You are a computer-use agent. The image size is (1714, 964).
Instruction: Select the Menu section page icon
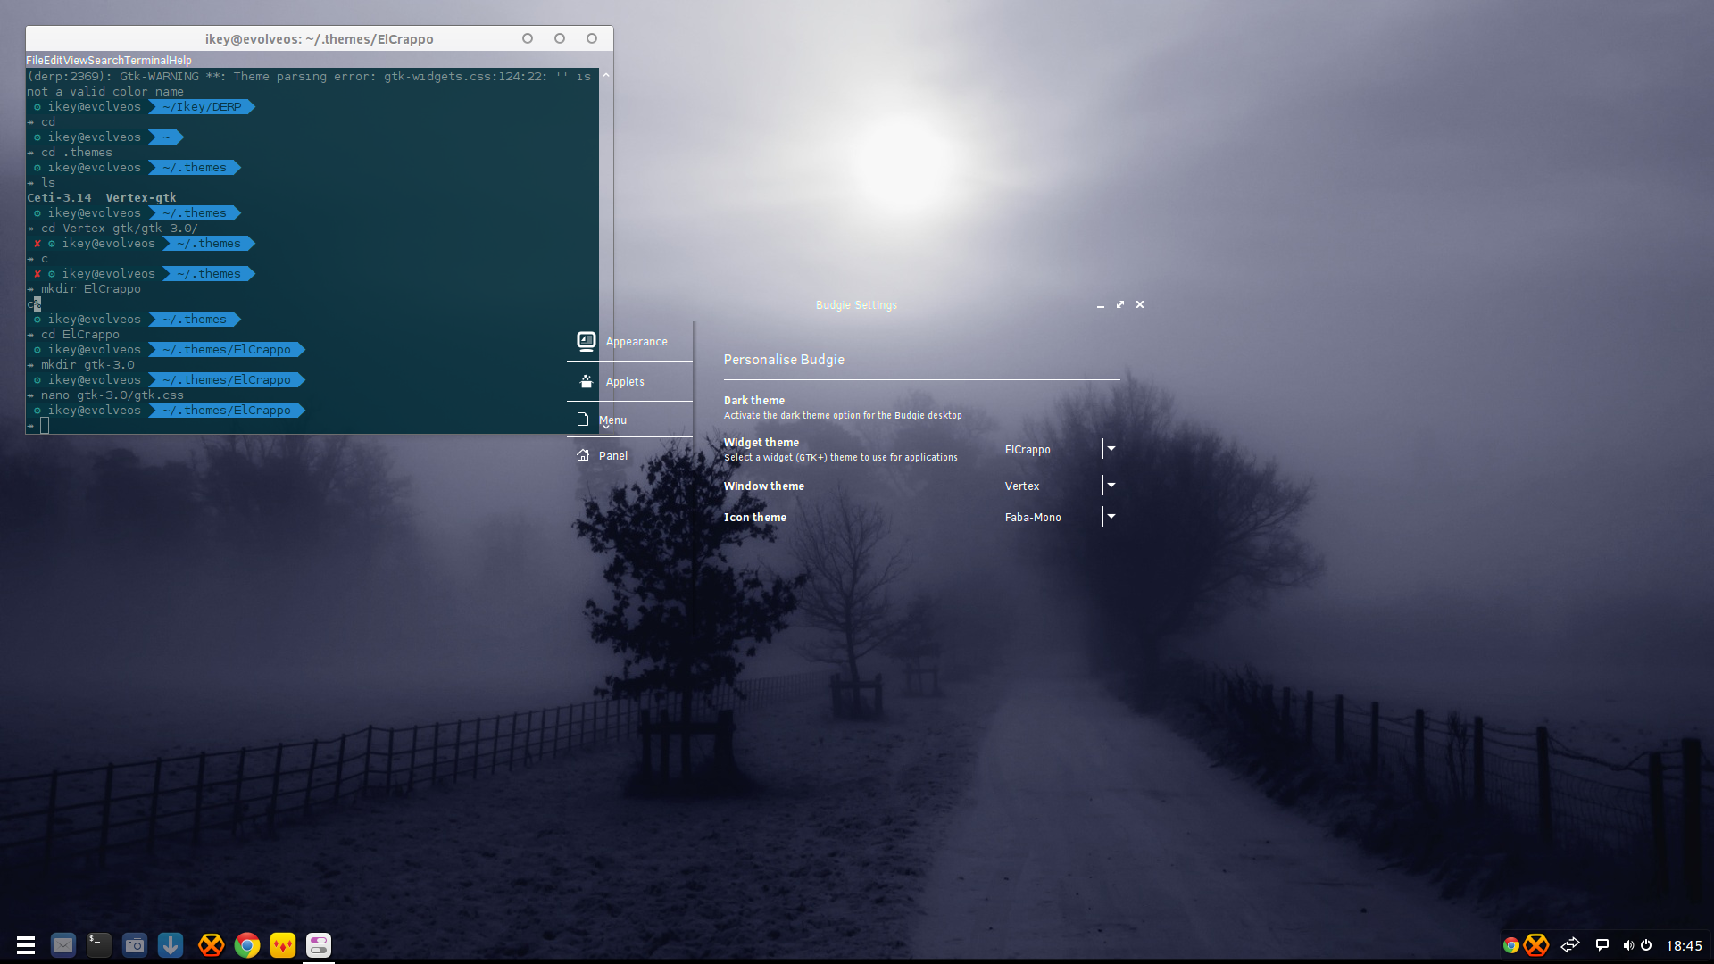click(583, 420)
